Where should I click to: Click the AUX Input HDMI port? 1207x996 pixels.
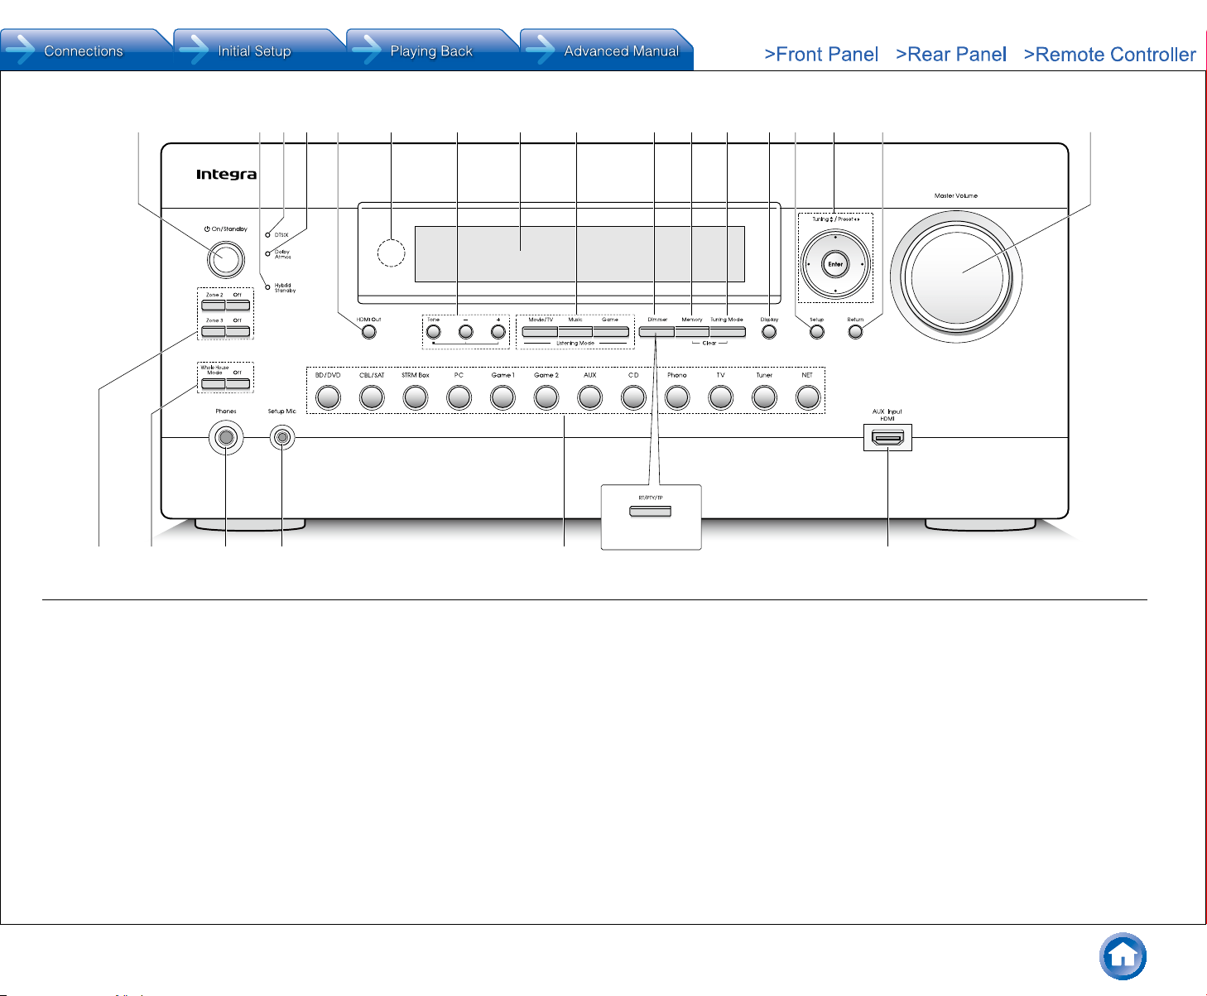[x=887, y=437]
